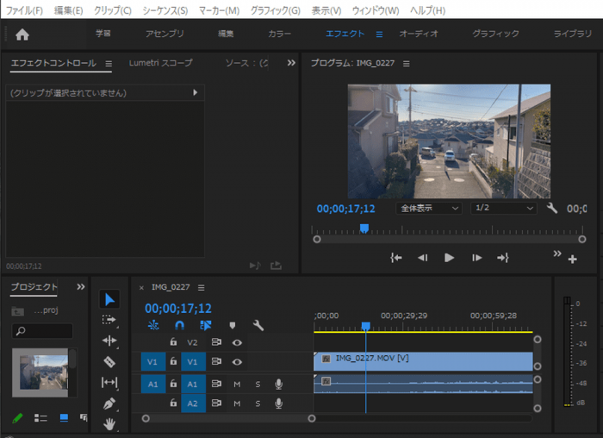Click the Home icon
This screenshot has width=603, height=438.
pos(22,34)
